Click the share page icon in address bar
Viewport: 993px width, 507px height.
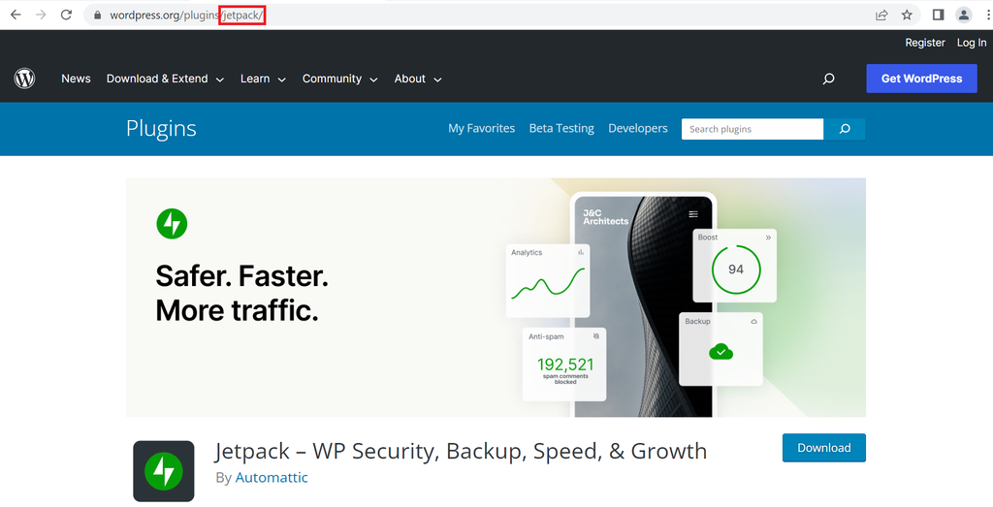pyautogui.click(x=881, y=15)
